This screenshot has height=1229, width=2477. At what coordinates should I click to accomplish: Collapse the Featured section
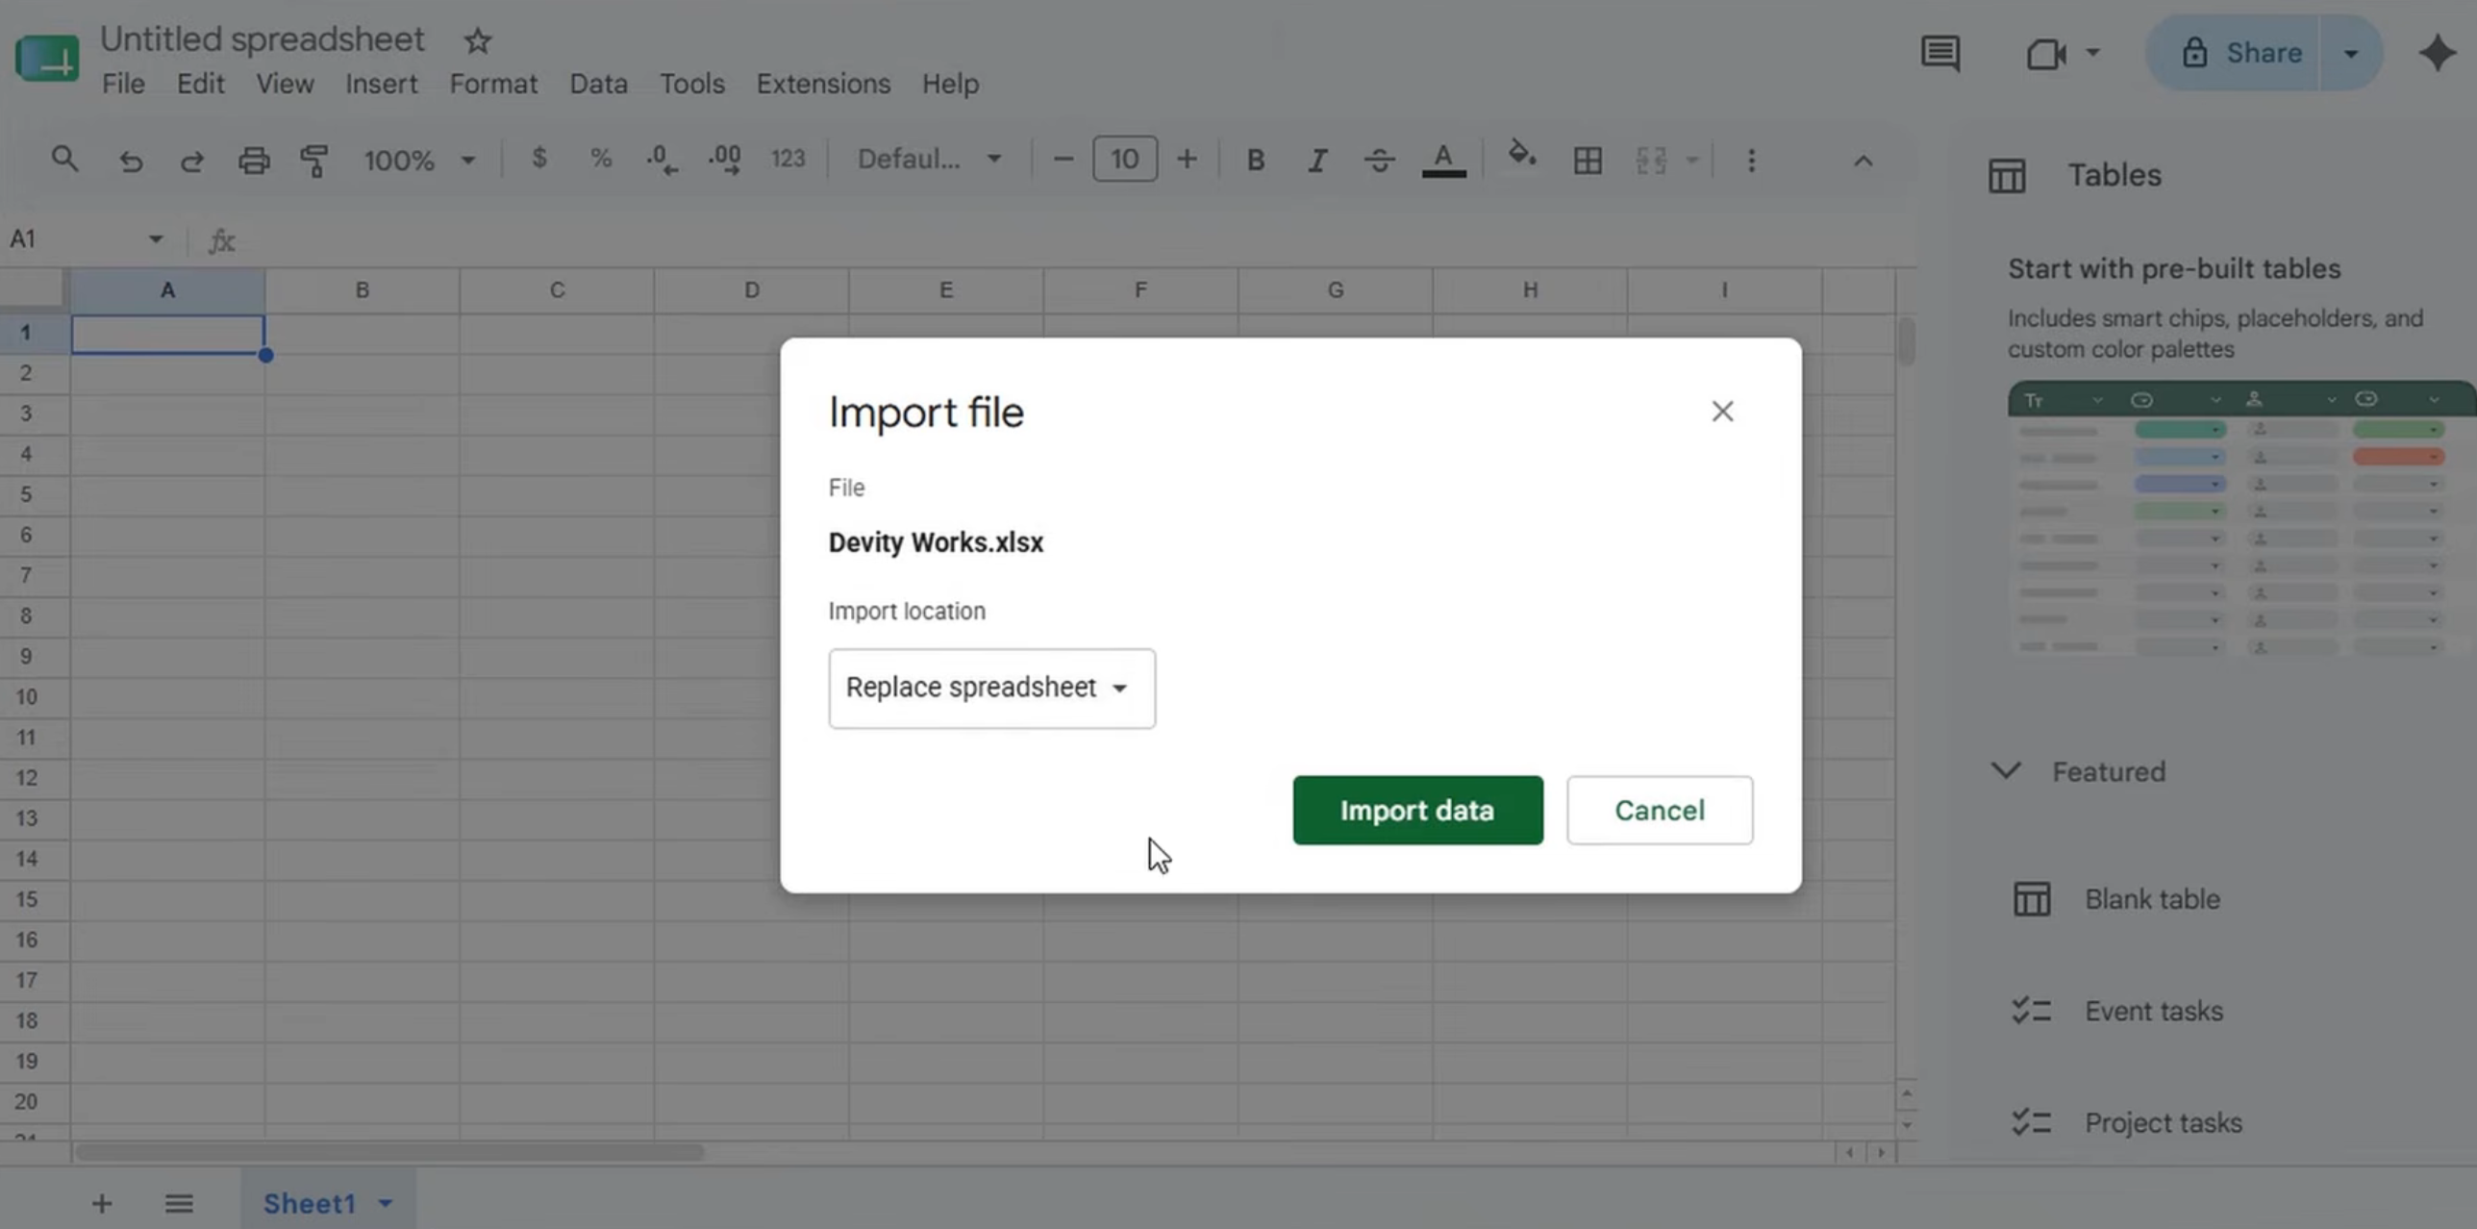point(2006,770)
